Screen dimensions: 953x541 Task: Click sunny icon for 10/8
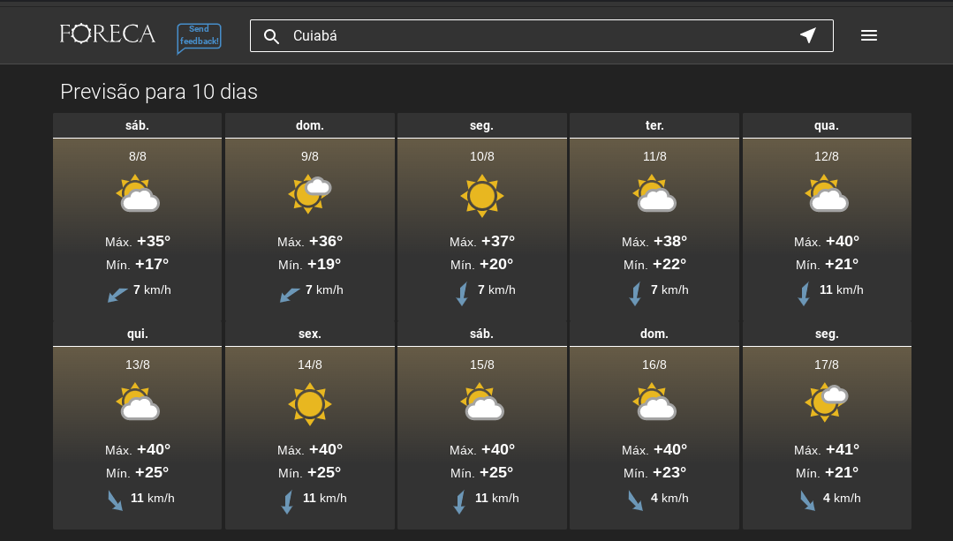tap(482, 196)
